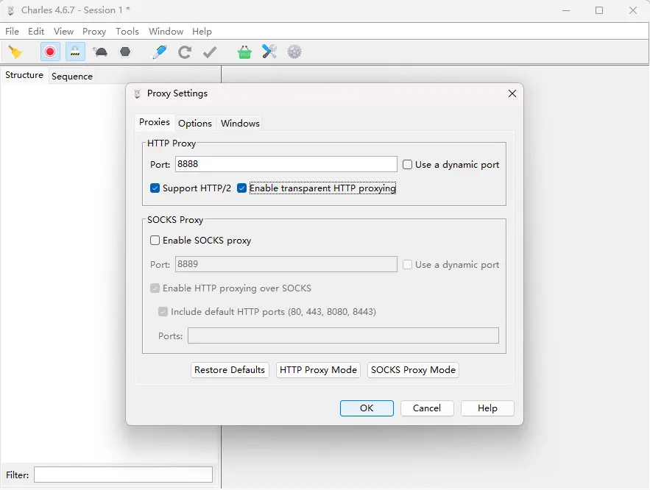Click the Proxy Settings dialog icon
Screen dimensions: 650x490
(x=138, y=93)
